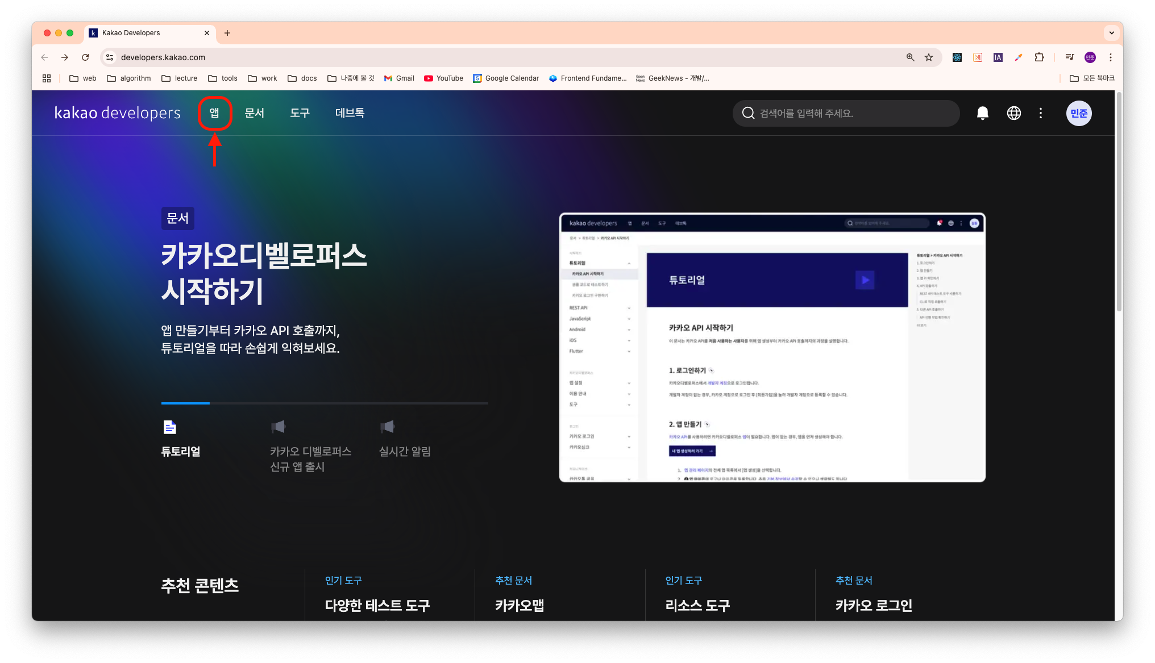
Task: Open the 도구 navigation menu
Action: 300,113
